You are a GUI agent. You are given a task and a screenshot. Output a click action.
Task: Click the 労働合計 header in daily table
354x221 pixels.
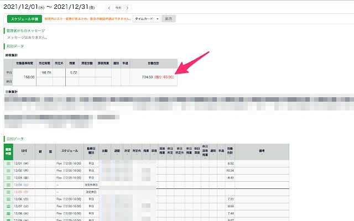click(x=230, y=151)
